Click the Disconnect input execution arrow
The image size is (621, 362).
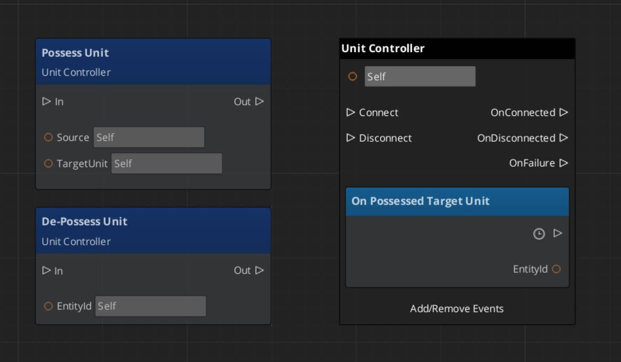pos(351,138)
